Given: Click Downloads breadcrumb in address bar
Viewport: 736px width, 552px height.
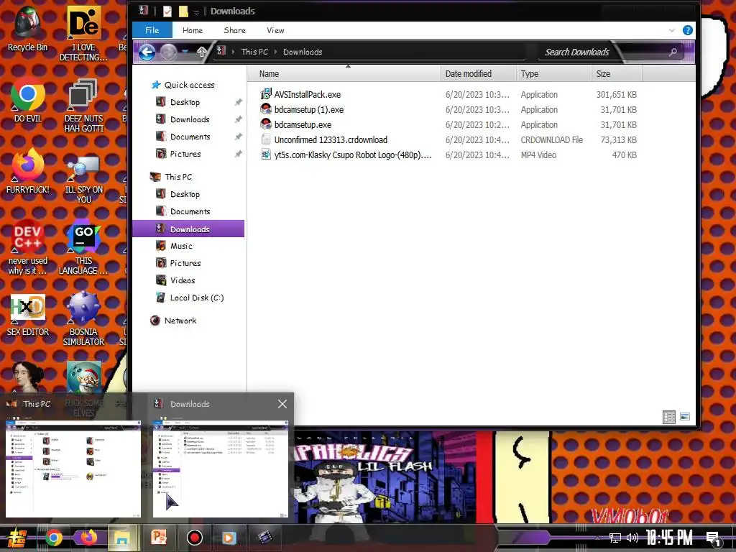Looking at the screenshot, I should pyautogui.click(x=303, y=52).
